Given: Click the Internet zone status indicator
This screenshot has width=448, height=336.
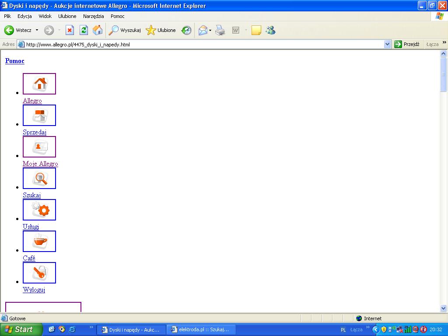Looking at the screenshot, I should 369,318.
